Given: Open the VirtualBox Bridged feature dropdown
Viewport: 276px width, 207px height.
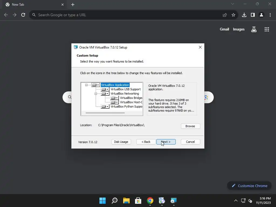Looking at the screenshot, I should click(x=114, y=98).
